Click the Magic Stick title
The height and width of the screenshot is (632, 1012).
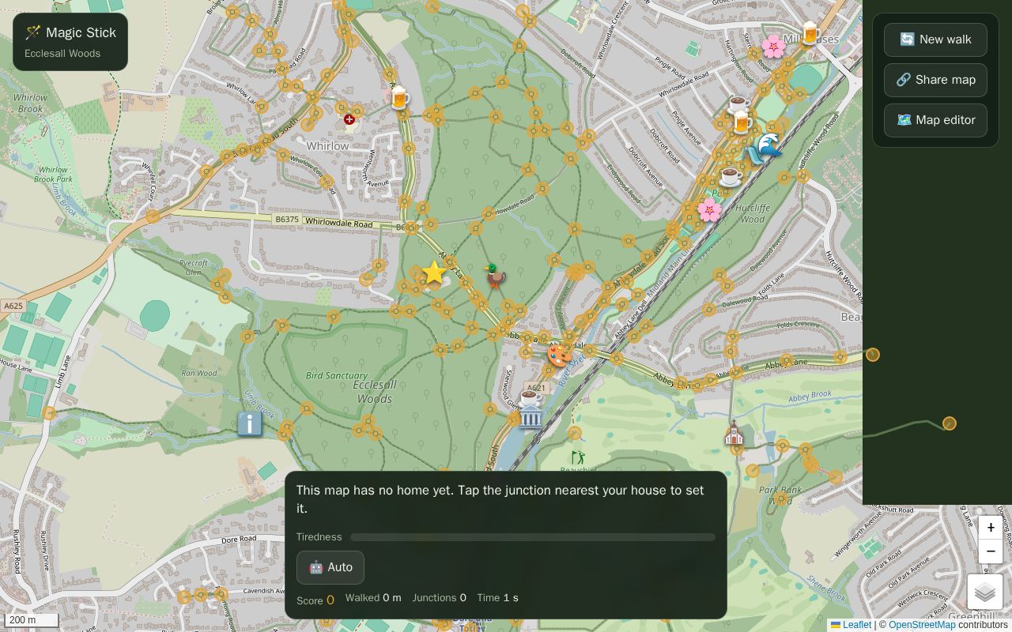click(x=70, y=32)
